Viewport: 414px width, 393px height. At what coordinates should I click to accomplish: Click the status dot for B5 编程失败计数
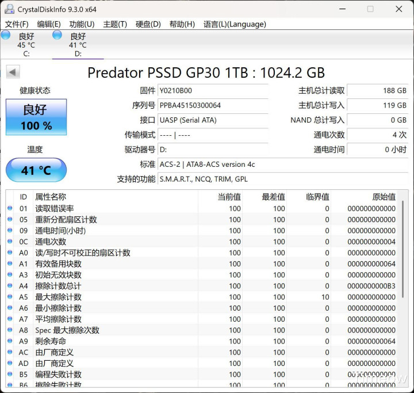tap(10, 374)
